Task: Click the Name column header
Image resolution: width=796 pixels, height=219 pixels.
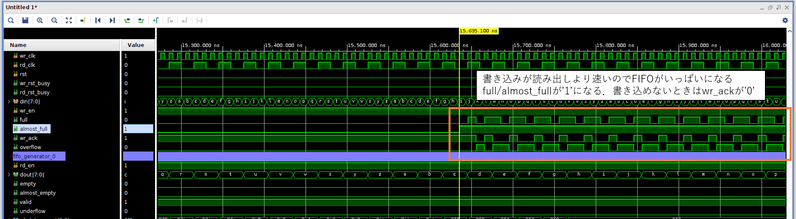Action: tap(18, 45)
